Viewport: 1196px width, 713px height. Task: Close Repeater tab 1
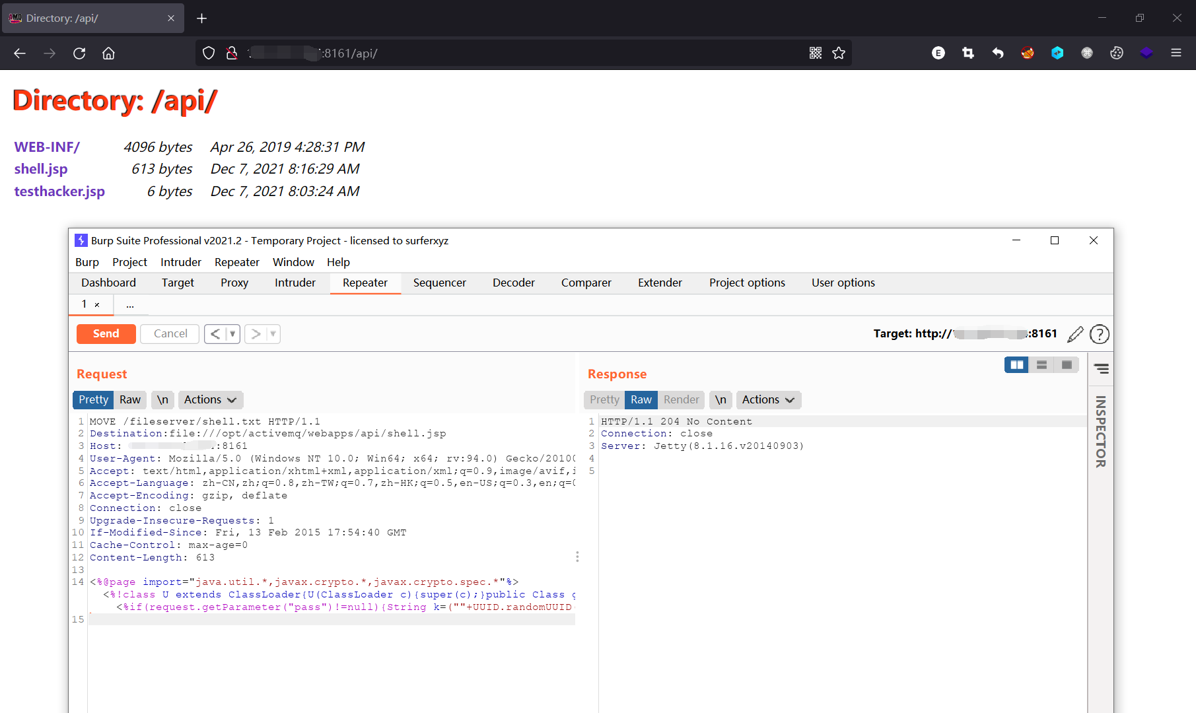click(x=97, y=305)
